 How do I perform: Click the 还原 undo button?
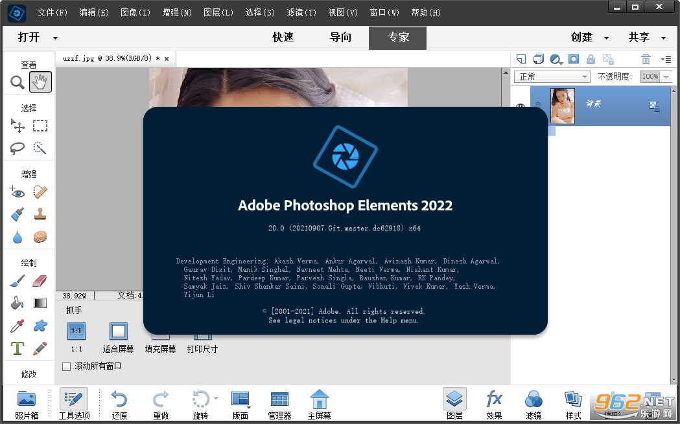click(x=119, y=404)
